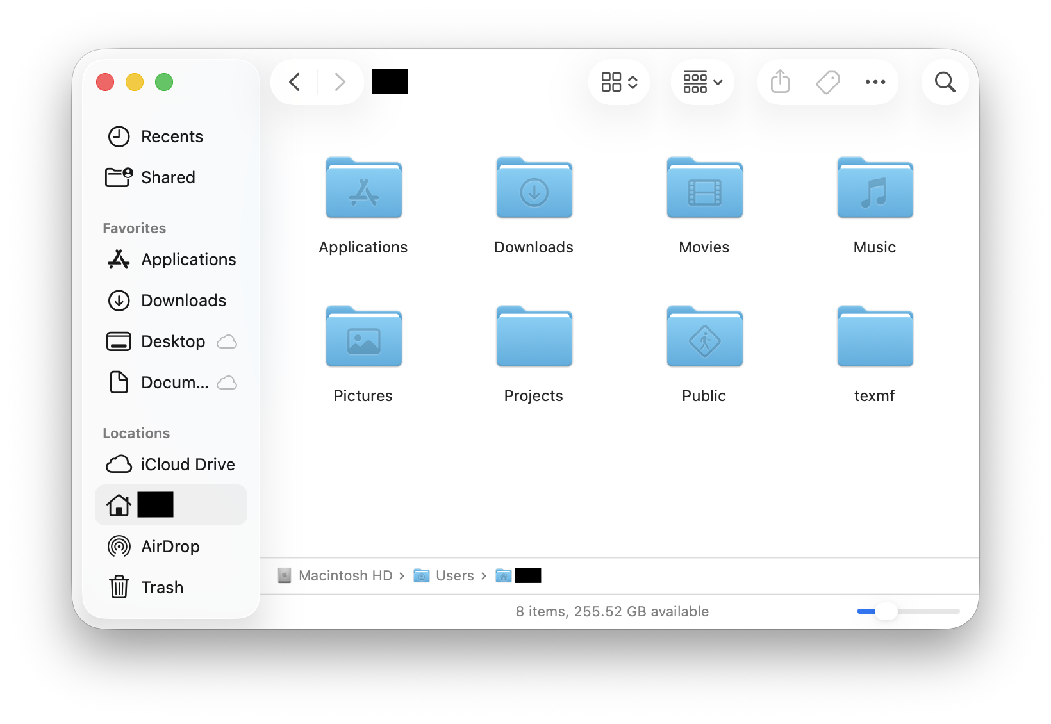Open iCloud Drive in Locations
The width and height of the screenshot is (1051, 724).
tap(171, 465)
